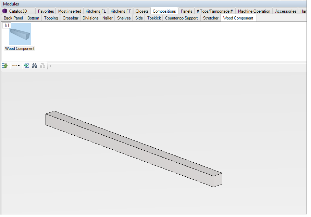Screen dimensions: 311x217
Task: Click the binoculars search icon
Action: tap(34, 66)
